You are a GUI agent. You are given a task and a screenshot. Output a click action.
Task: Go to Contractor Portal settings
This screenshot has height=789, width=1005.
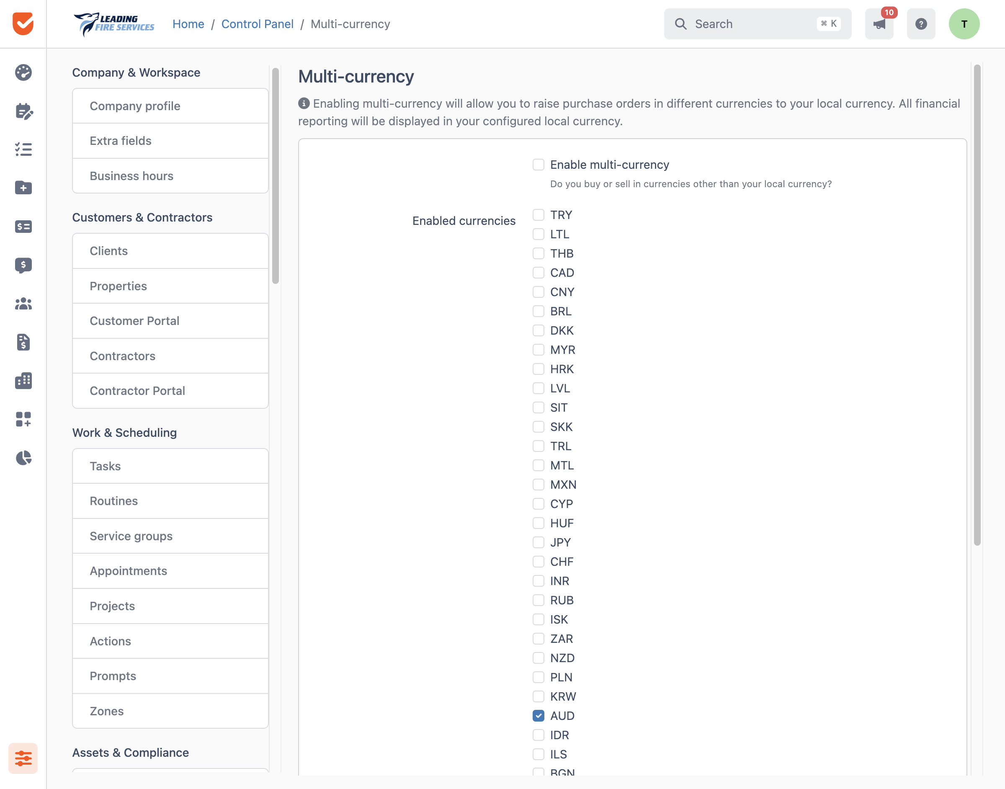click(170, 391)
